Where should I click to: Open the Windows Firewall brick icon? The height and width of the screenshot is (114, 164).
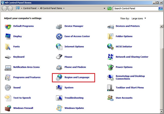pyautogui.click(x=8, y=108)
